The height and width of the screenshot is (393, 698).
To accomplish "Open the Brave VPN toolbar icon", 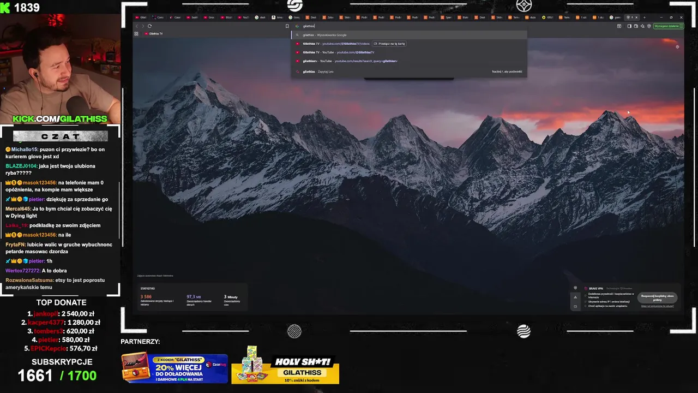I will 649,26.
